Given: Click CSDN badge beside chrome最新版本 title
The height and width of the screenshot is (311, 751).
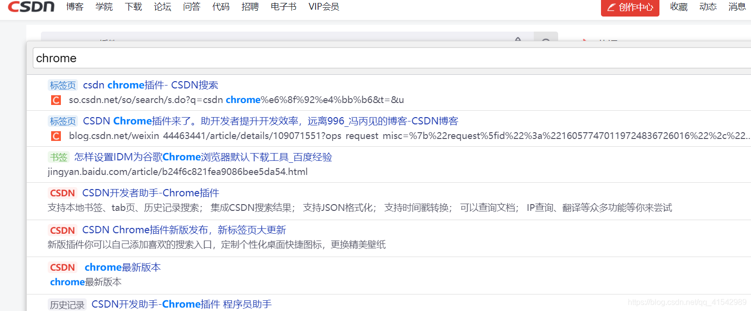Looking at the screenshot, I should (63, 267).
